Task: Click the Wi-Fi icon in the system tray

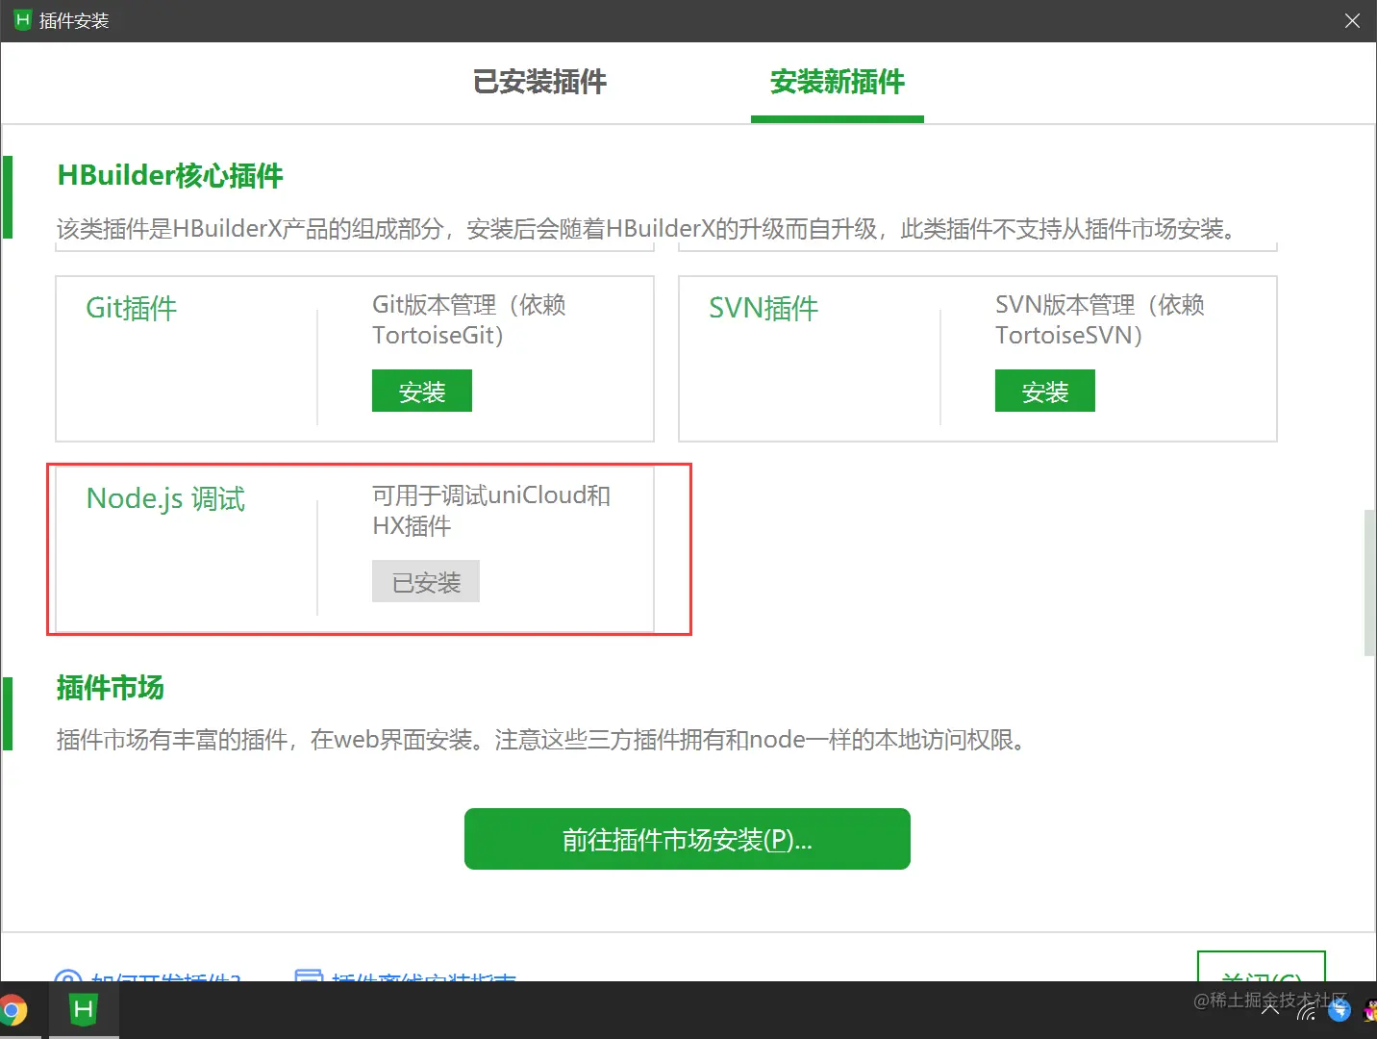Action: (1306, 1009)
